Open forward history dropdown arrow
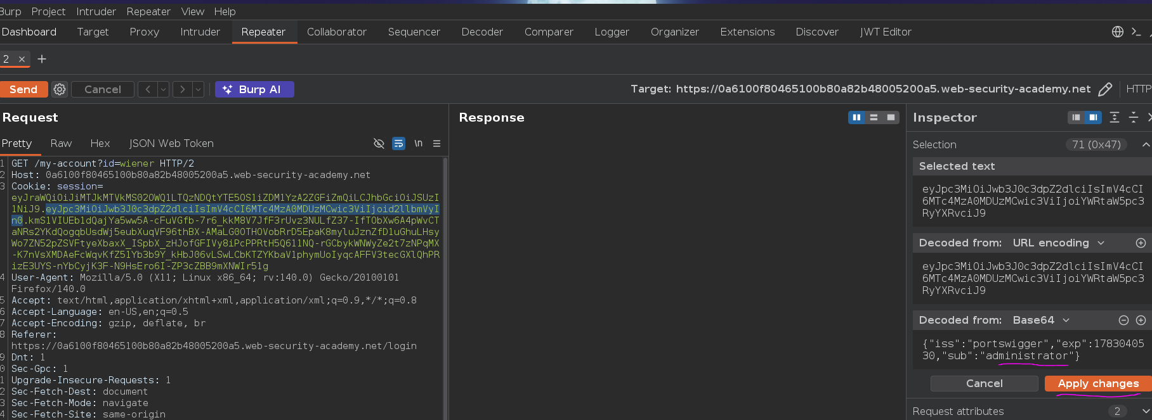Screen dimensions: 1152x420 click(x=198, y=89)
